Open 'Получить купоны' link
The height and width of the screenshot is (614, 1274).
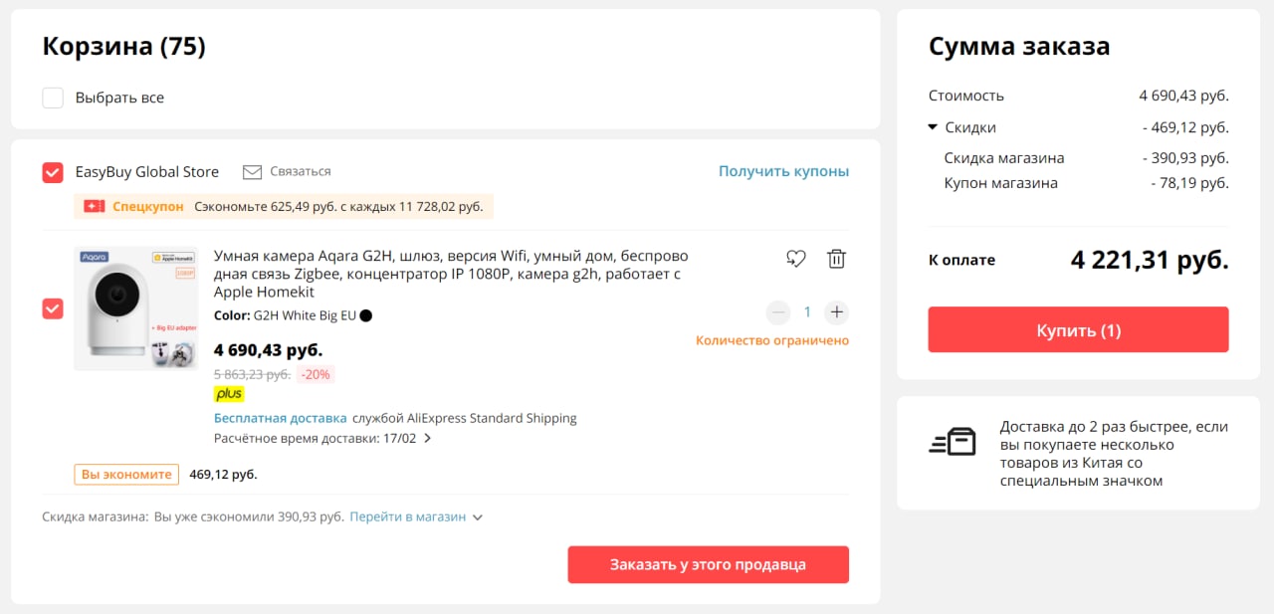click(783, 171)
